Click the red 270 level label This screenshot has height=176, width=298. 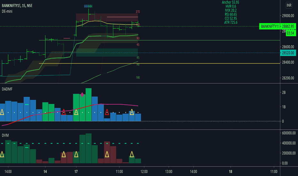click(138, 12)
